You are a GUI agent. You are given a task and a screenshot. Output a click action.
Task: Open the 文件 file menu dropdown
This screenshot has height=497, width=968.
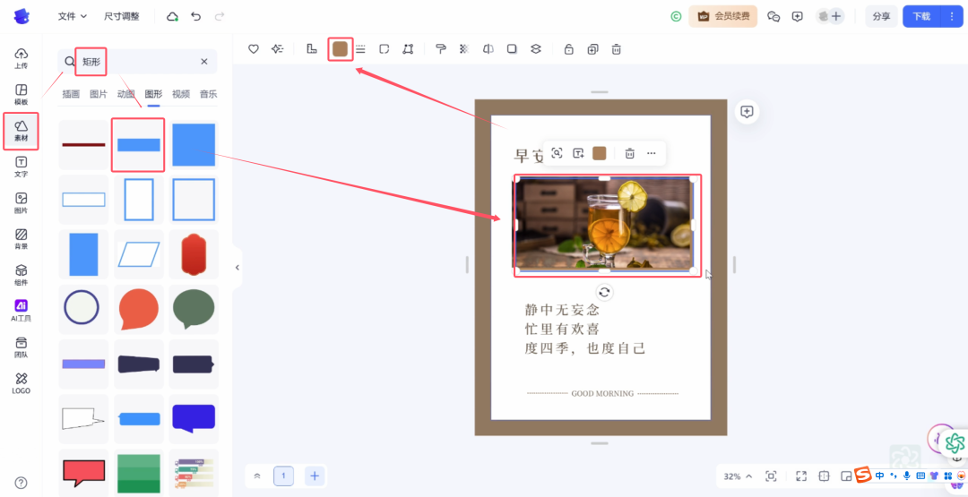click(73, 17)
